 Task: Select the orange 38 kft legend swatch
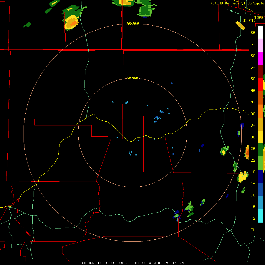260,111
